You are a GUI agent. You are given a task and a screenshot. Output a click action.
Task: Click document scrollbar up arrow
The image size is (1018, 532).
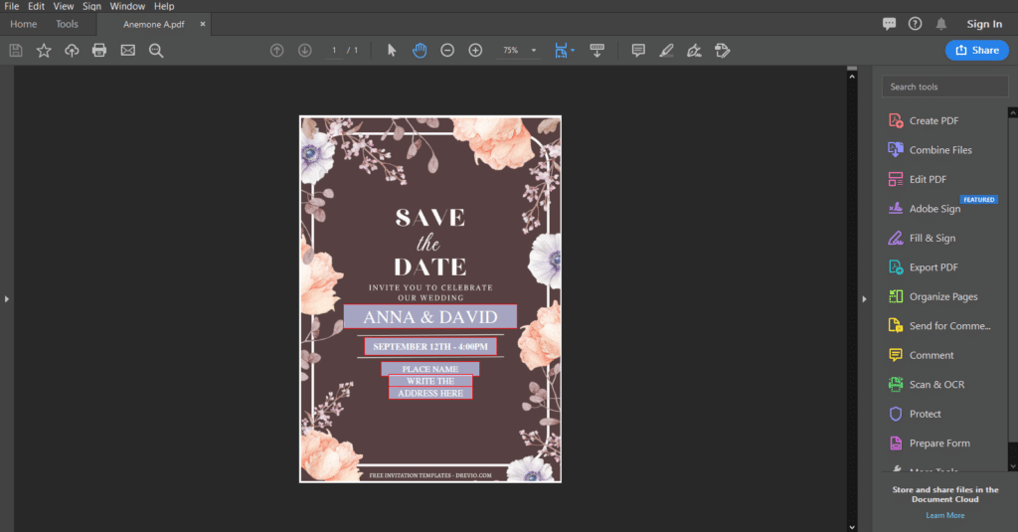(852, 76)
